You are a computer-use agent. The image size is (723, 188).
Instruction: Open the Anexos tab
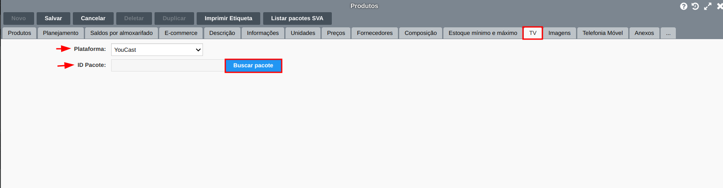point(644,33)
